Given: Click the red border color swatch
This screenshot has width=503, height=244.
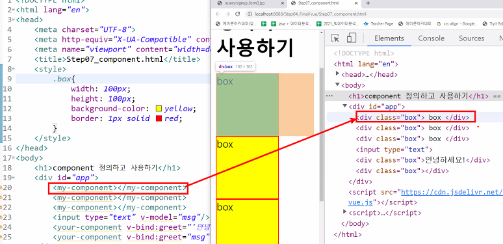Looking at the screenshot, I should (159, 118).
